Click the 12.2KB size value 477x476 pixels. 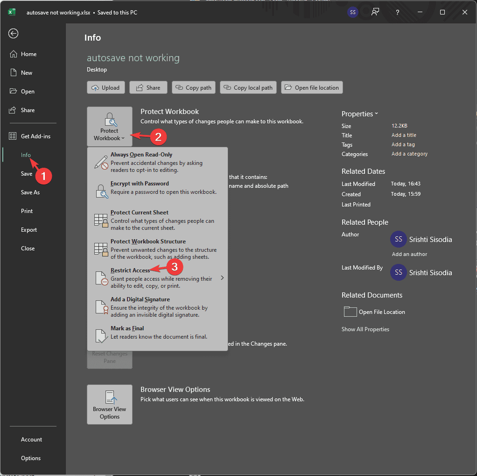pos(399,126)
